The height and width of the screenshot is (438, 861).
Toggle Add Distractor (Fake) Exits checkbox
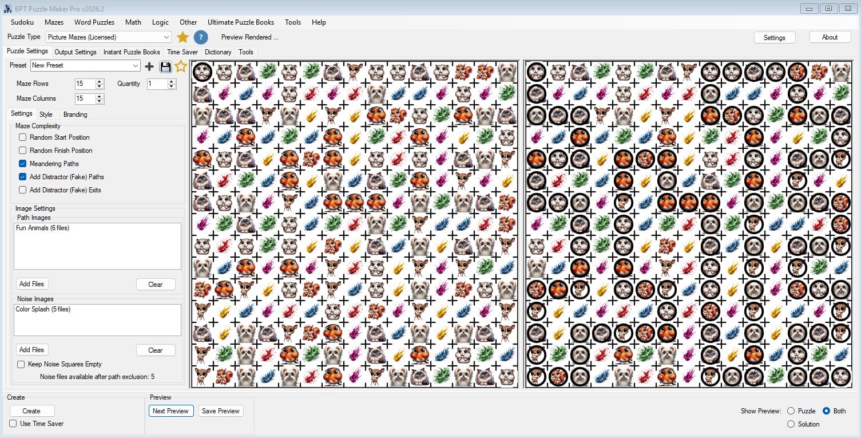point(22,190)
